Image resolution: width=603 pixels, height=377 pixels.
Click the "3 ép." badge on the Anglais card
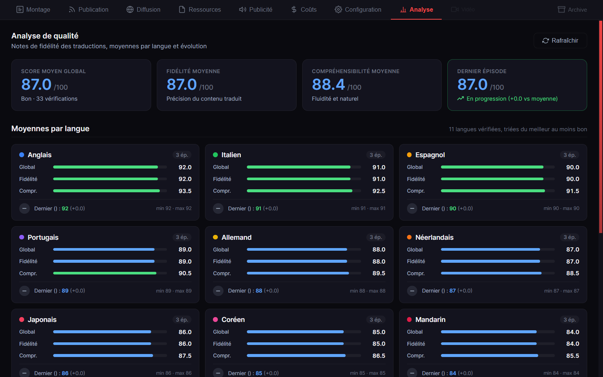click(182, 155)
